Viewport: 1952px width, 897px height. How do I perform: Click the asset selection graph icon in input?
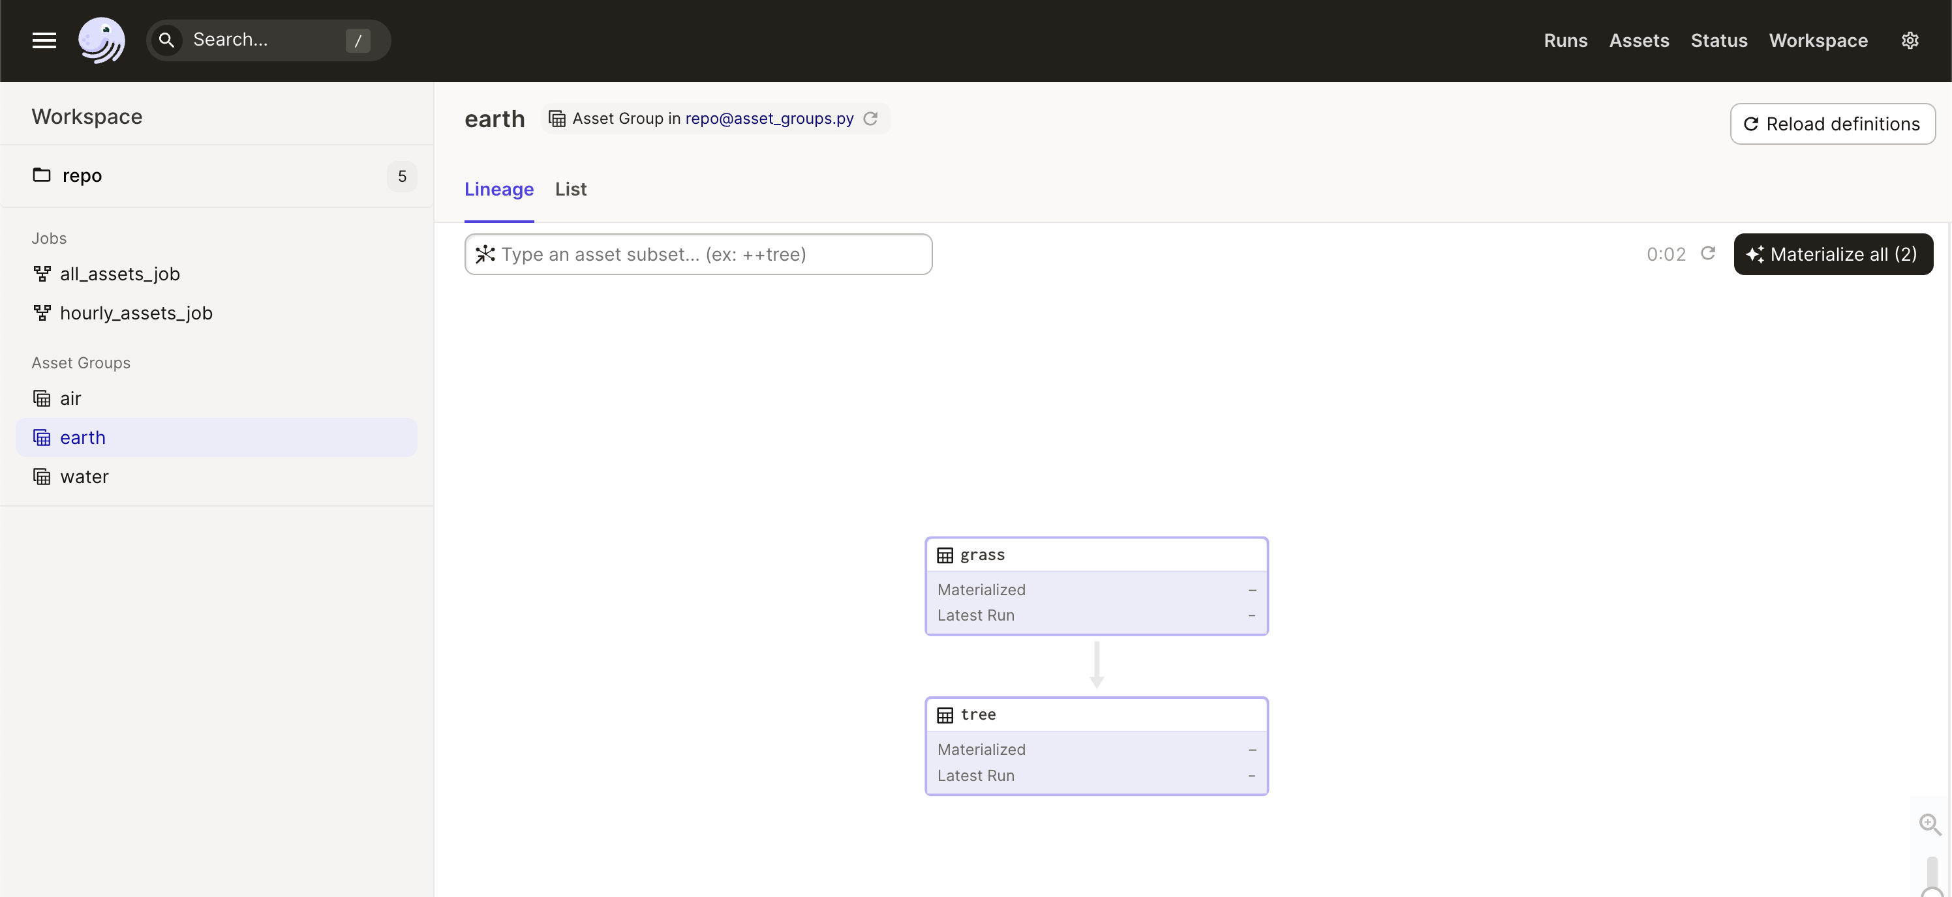pyautogui.click(x=485, y=254)
